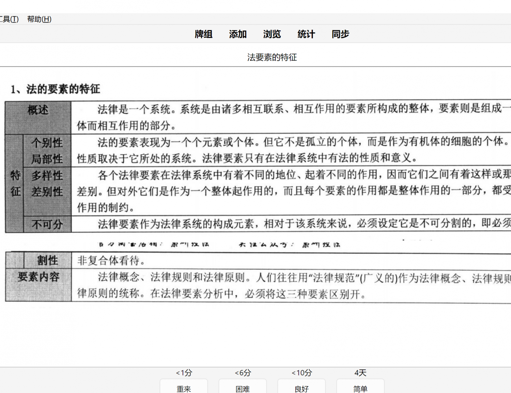Click the line starting 差别。但对外它们
Image resolution: width=511 pixels, height=393 pixels.
(x=294, y=191)
